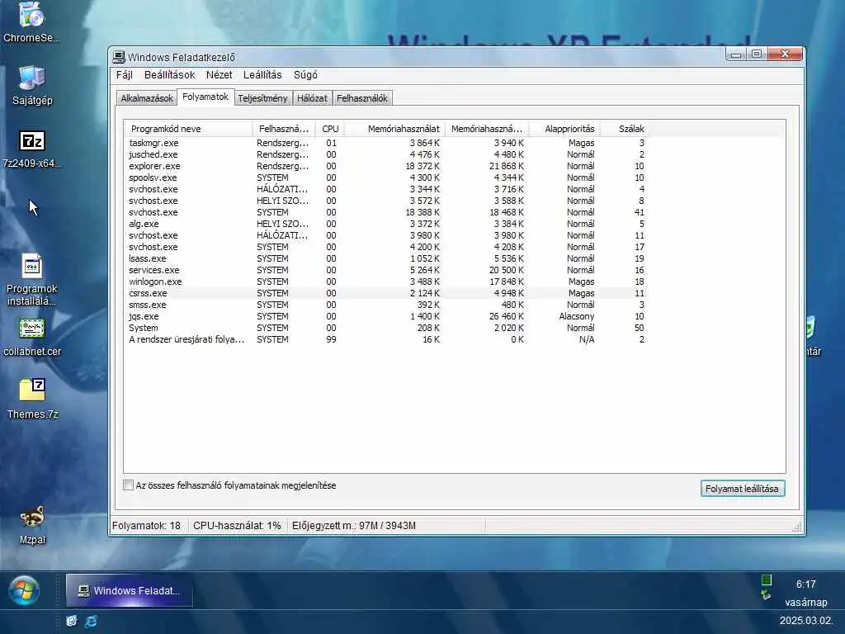The height and width of the screenshot is (634, 845).
Task: Select the spoolsv.exe process row
Action: pyautogui.click(x=386, y=177)
